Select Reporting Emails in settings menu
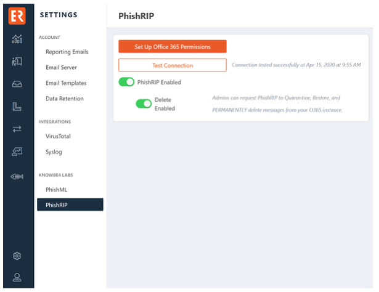379x292 pixels. [x=67, y=52]
